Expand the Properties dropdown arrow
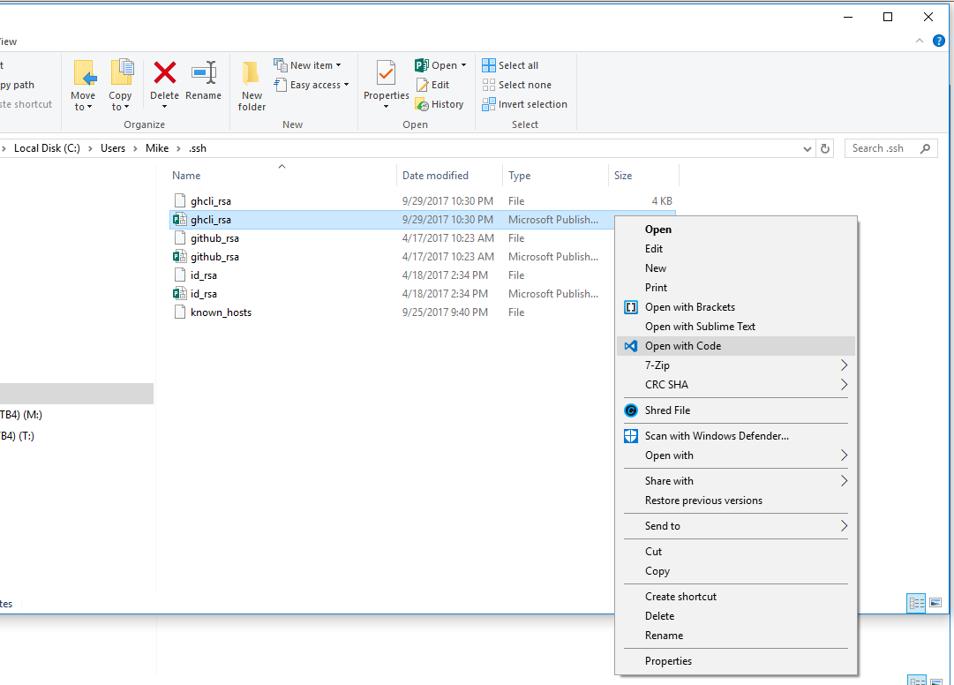 coord(386,107)
